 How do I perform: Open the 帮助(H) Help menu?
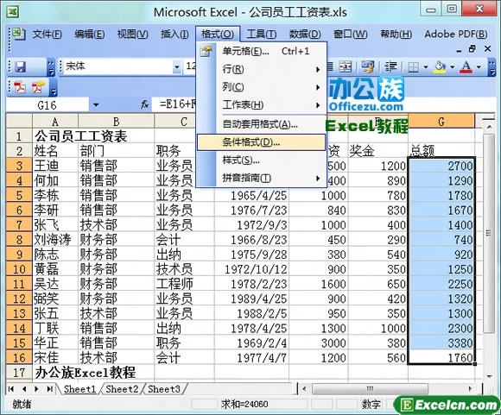pyautogui.click(x=396, y=34)
